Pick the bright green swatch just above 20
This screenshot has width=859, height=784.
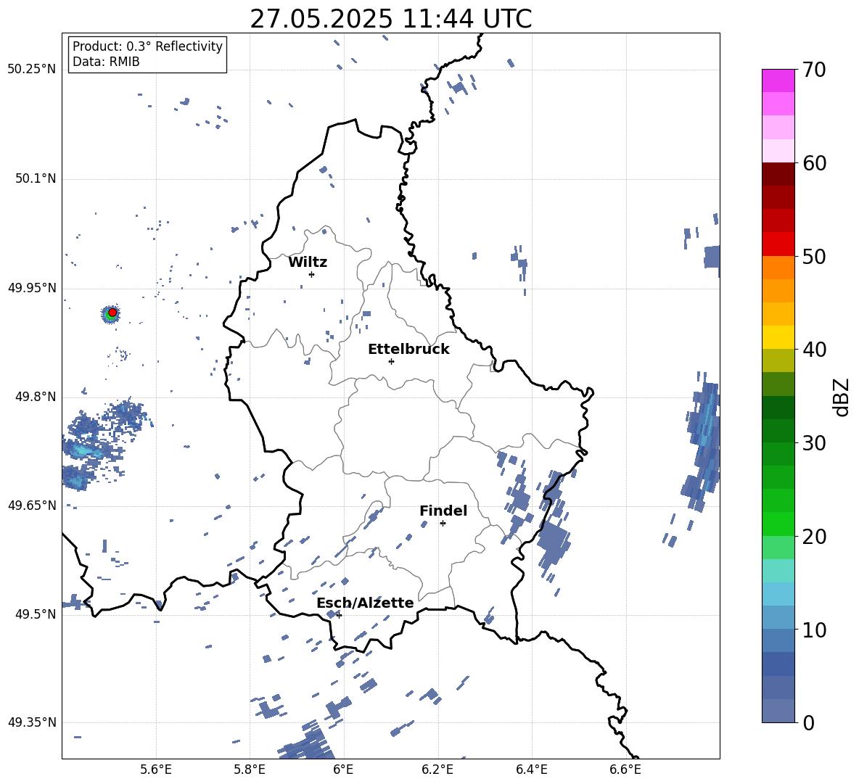tap(778, 524)
